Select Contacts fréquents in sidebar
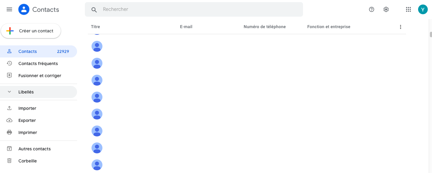432x173 pixels. 38,64
